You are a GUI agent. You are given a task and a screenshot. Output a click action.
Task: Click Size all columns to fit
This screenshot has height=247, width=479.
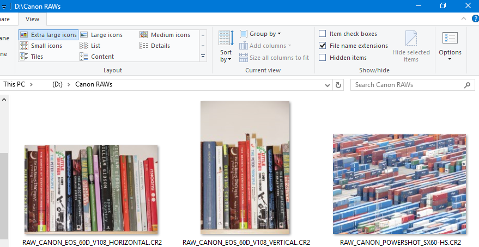pyautogui.click(x=274, y=58)
